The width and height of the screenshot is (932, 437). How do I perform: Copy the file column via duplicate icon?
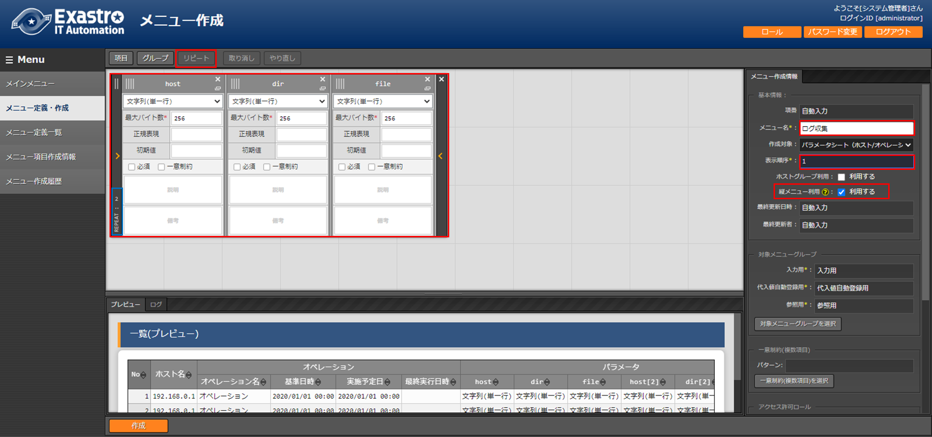coord(427,88)
